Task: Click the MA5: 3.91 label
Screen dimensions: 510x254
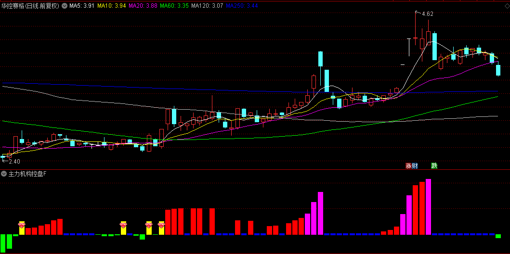Action: [82, 6]
